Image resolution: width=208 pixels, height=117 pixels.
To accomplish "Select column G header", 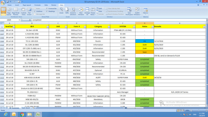I will [145, 23].
